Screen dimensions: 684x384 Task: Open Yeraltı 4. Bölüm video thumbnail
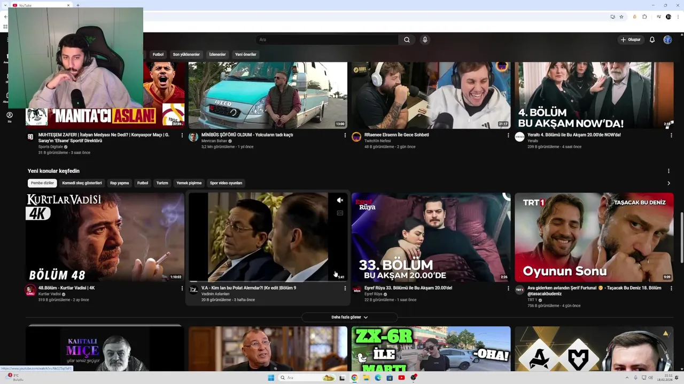(x=594, y=95)
